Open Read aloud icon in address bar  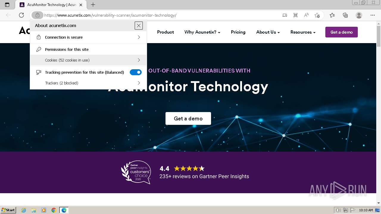[306, 15]
